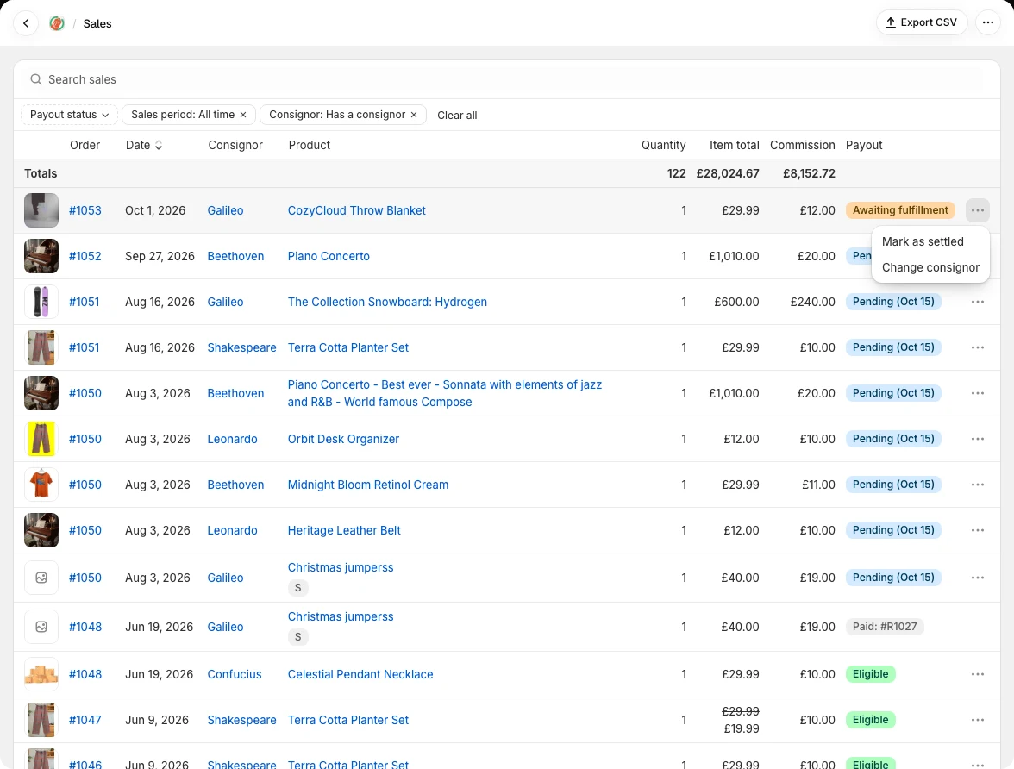
Task: Sort the table by the Date column
Action: (x=143, y=145)
